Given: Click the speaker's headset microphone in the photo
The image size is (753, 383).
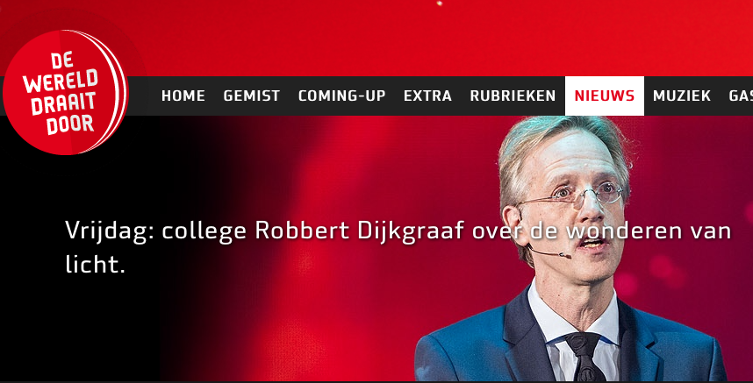Looking at the screenshot, I should tap(549, 252).
